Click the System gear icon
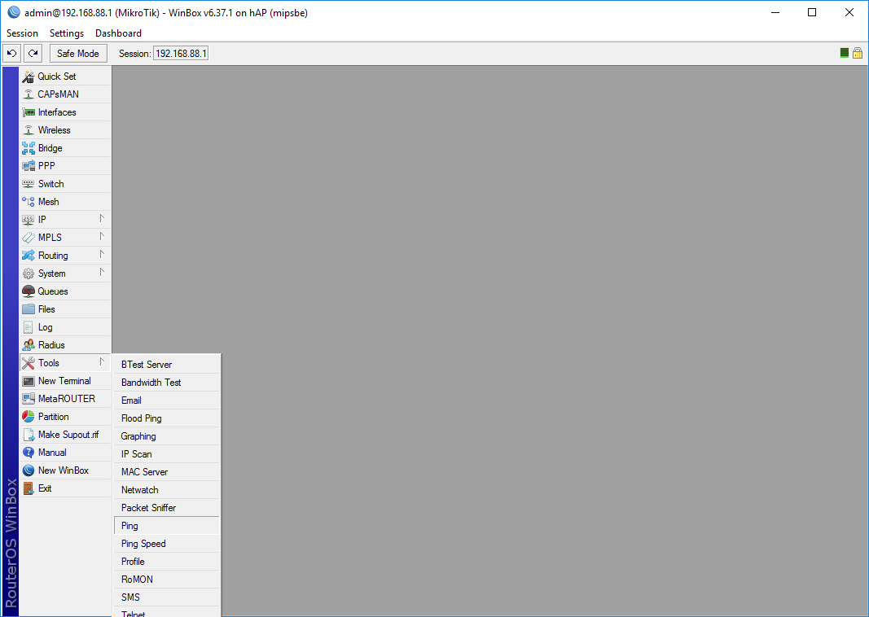Image resolution: width=869 pixels, height=617 pixels. [x=29, y=273]
